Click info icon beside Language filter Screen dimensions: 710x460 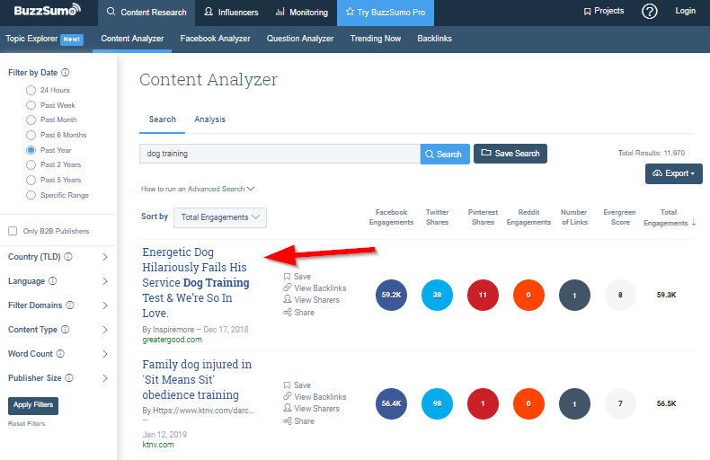pyautogui.click(x=52, y=281)
